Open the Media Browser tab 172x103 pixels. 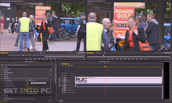50,1
